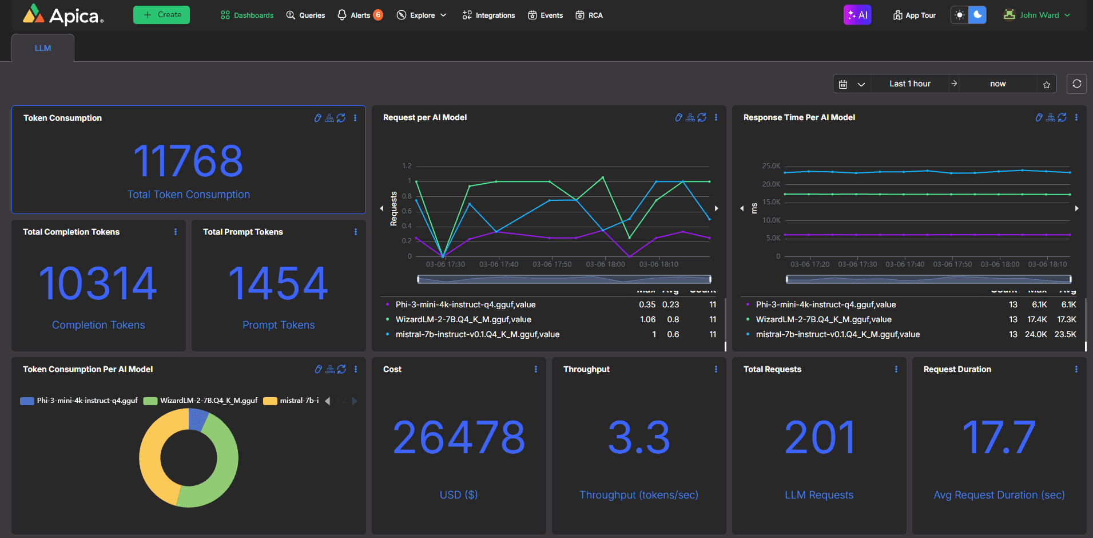Switch to light theme with the sun toggle
1093x538 pixels.
point(960,15)
